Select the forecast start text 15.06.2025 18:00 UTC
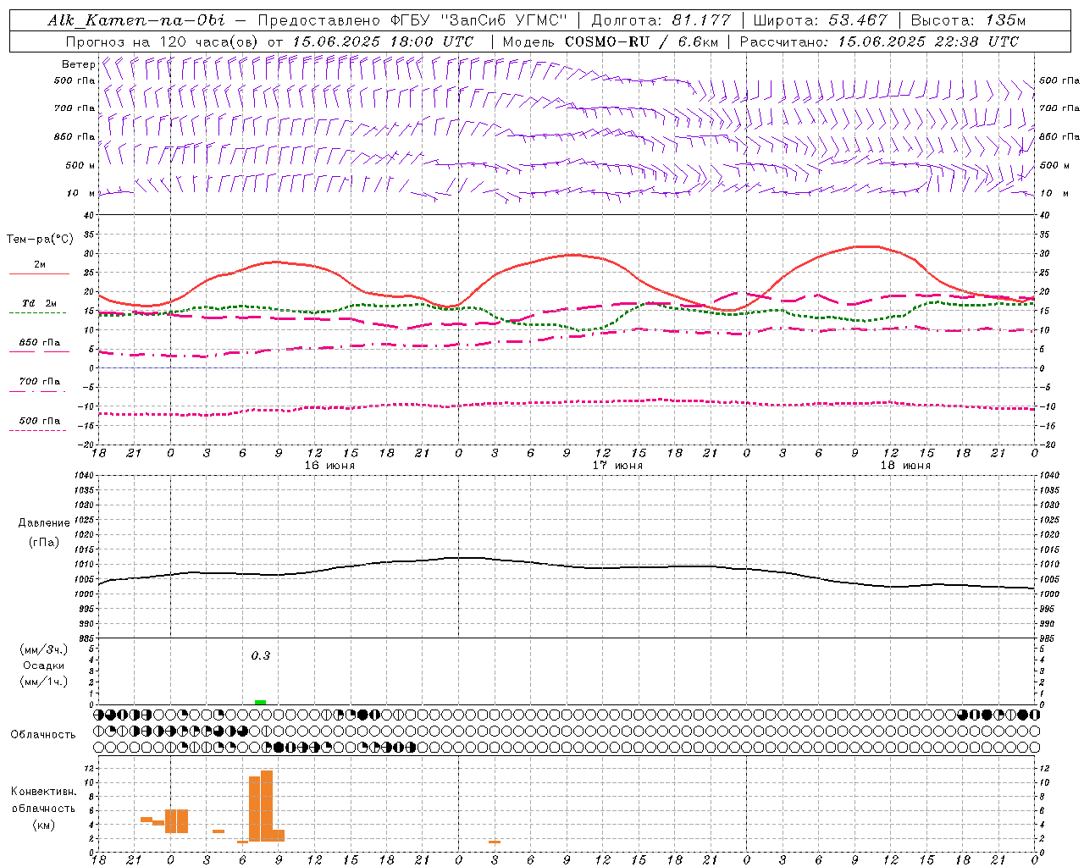Screen dimensions: 1084x867 382,41
